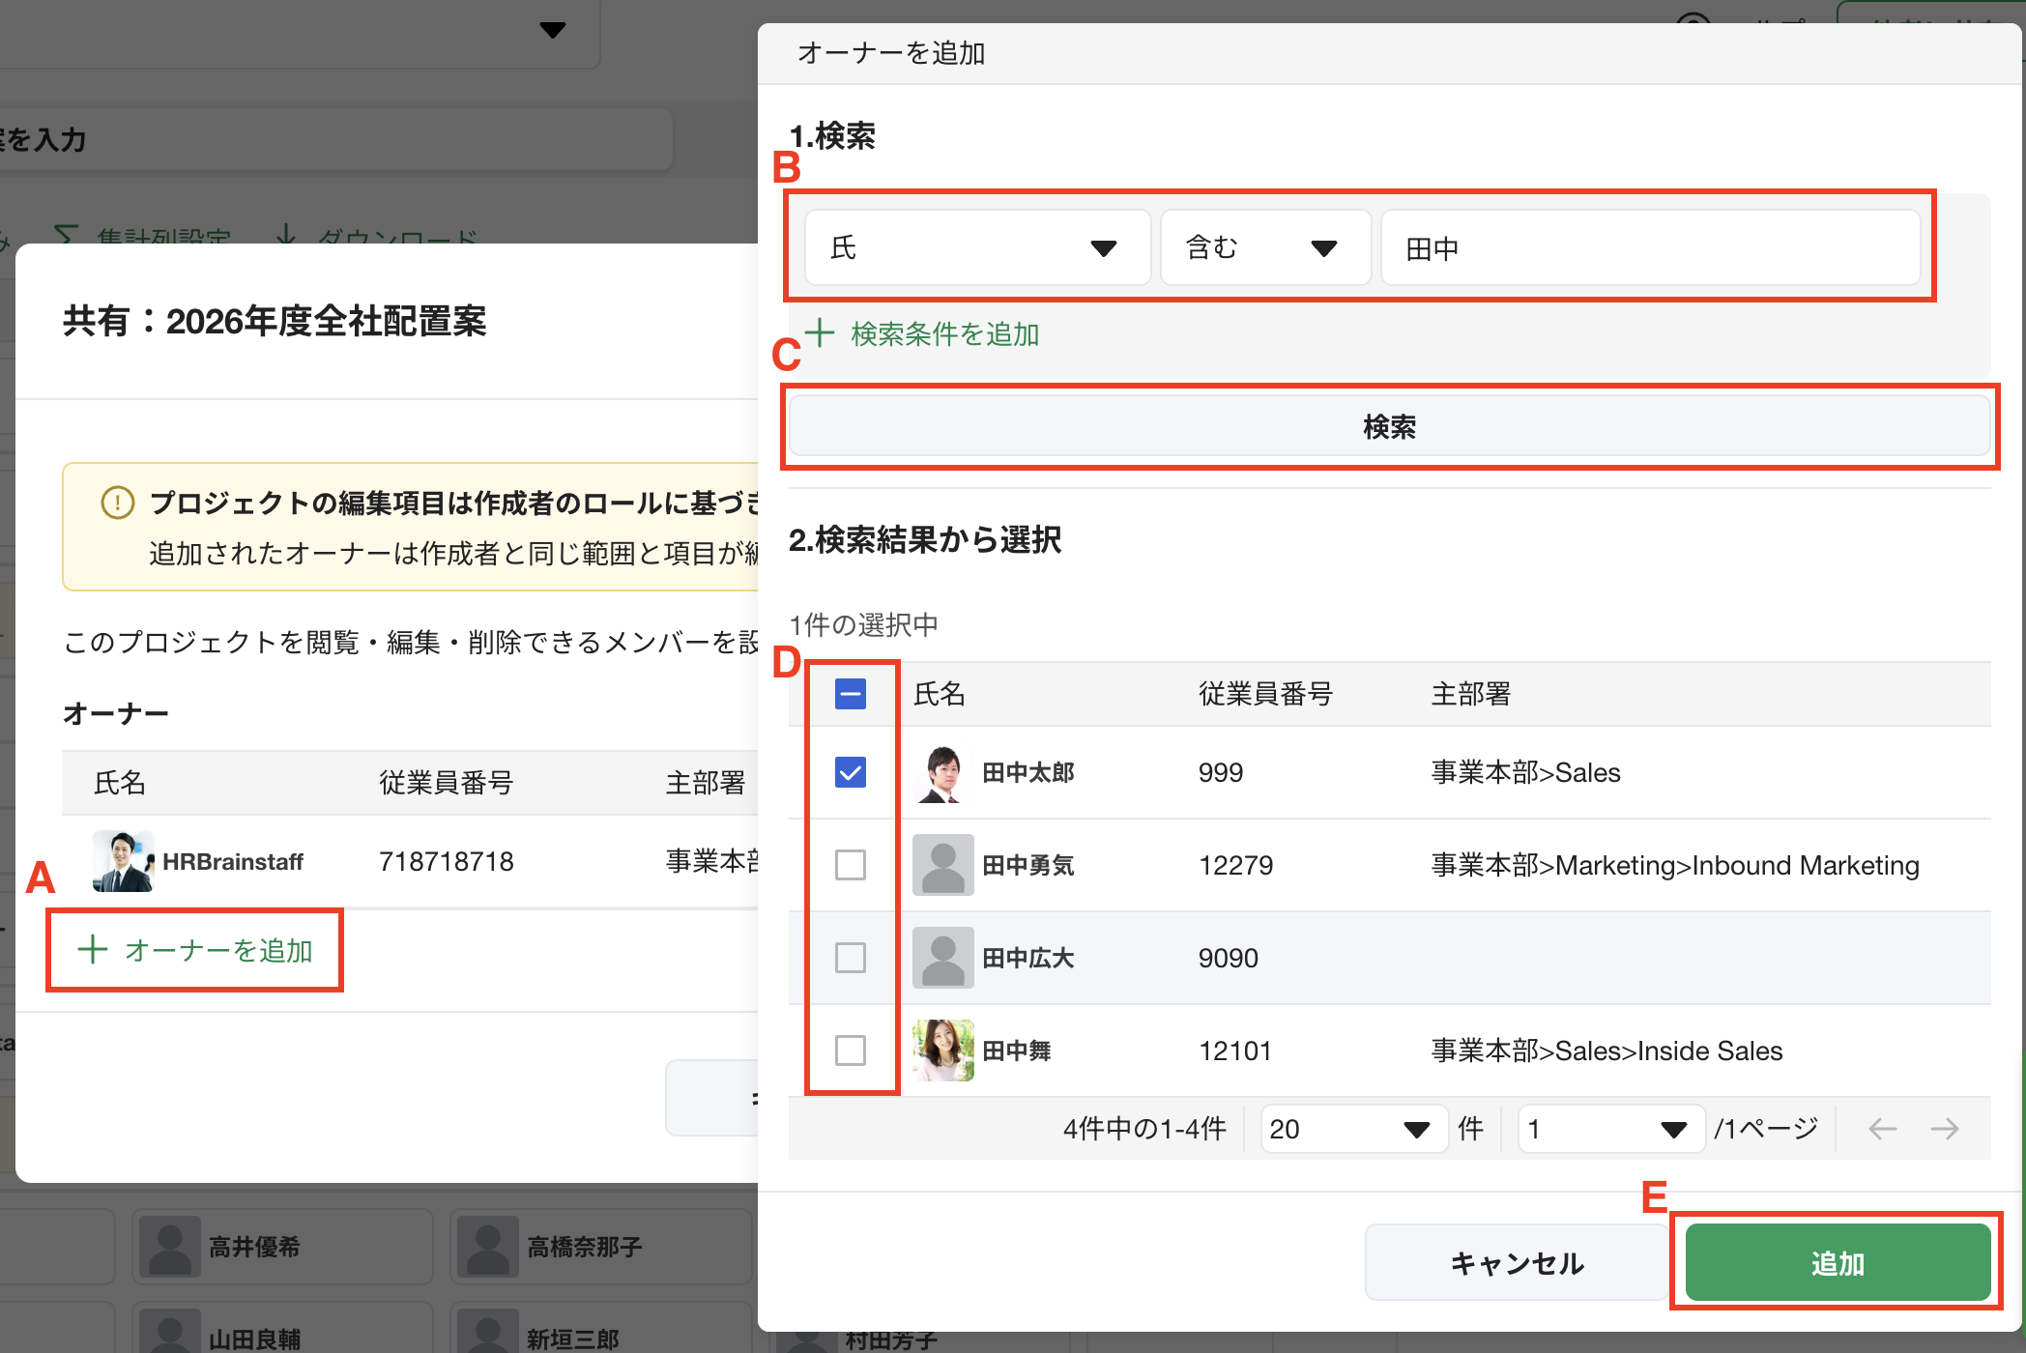Viewport: 2026px width, 1353px height.
Task: Open the 含む condition dropdown
Action: tap(1264, 248)
